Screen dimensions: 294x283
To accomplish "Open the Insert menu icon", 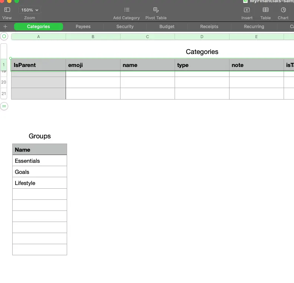I will click(247, 10).
